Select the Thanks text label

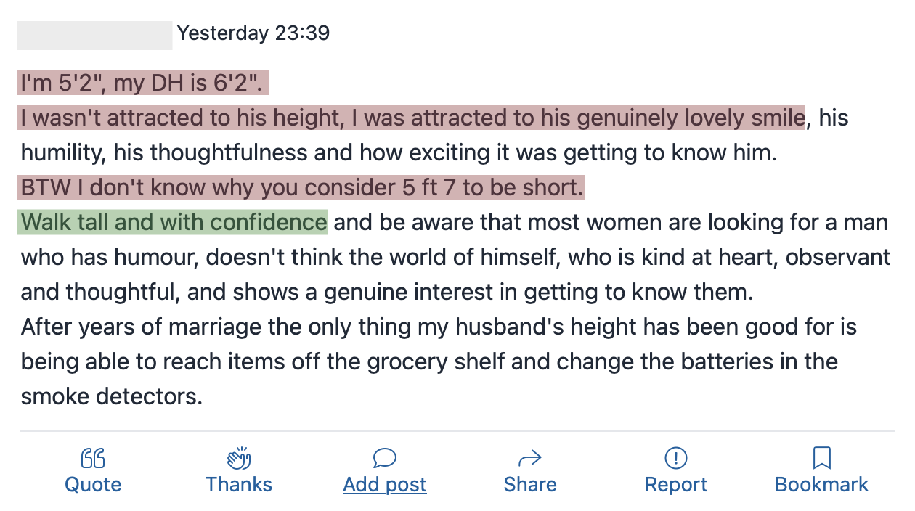239,485
